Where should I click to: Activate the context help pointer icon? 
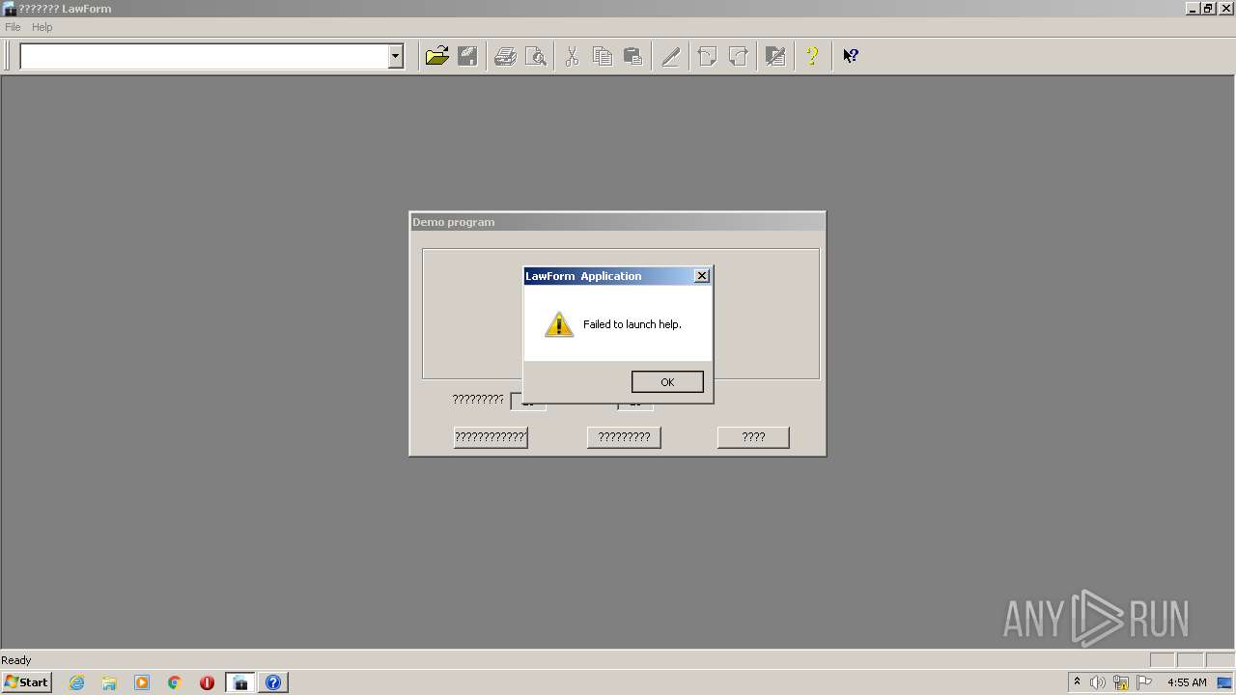851,56
